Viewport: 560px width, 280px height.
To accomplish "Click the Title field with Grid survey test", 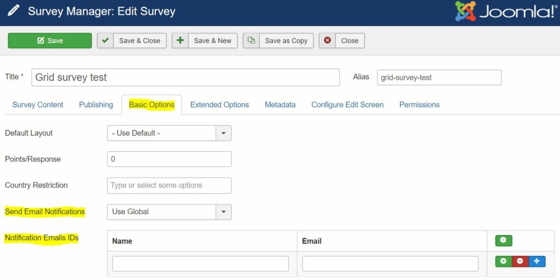I will tap(185, 77).
